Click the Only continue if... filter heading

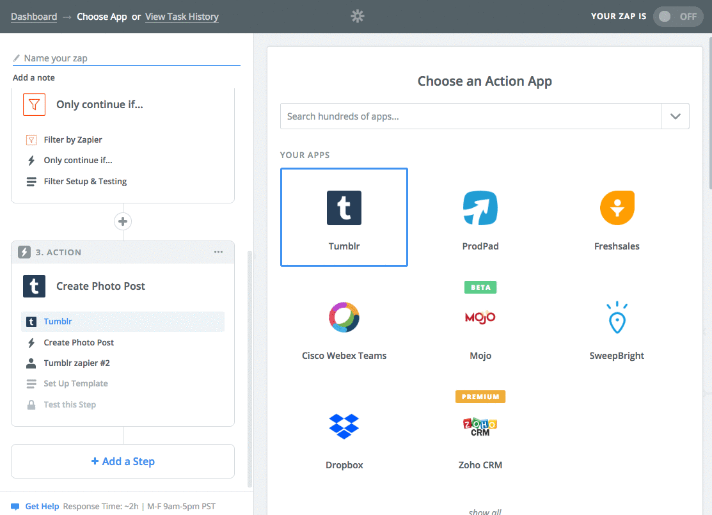(x=99, y=104)
